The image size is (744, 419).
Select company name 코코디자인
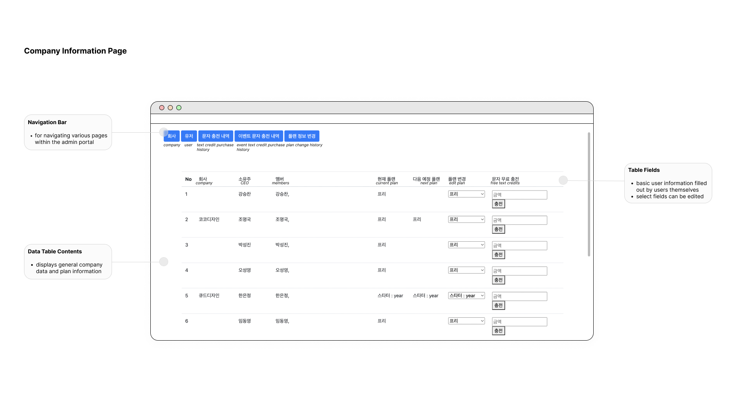pos(209,220)
